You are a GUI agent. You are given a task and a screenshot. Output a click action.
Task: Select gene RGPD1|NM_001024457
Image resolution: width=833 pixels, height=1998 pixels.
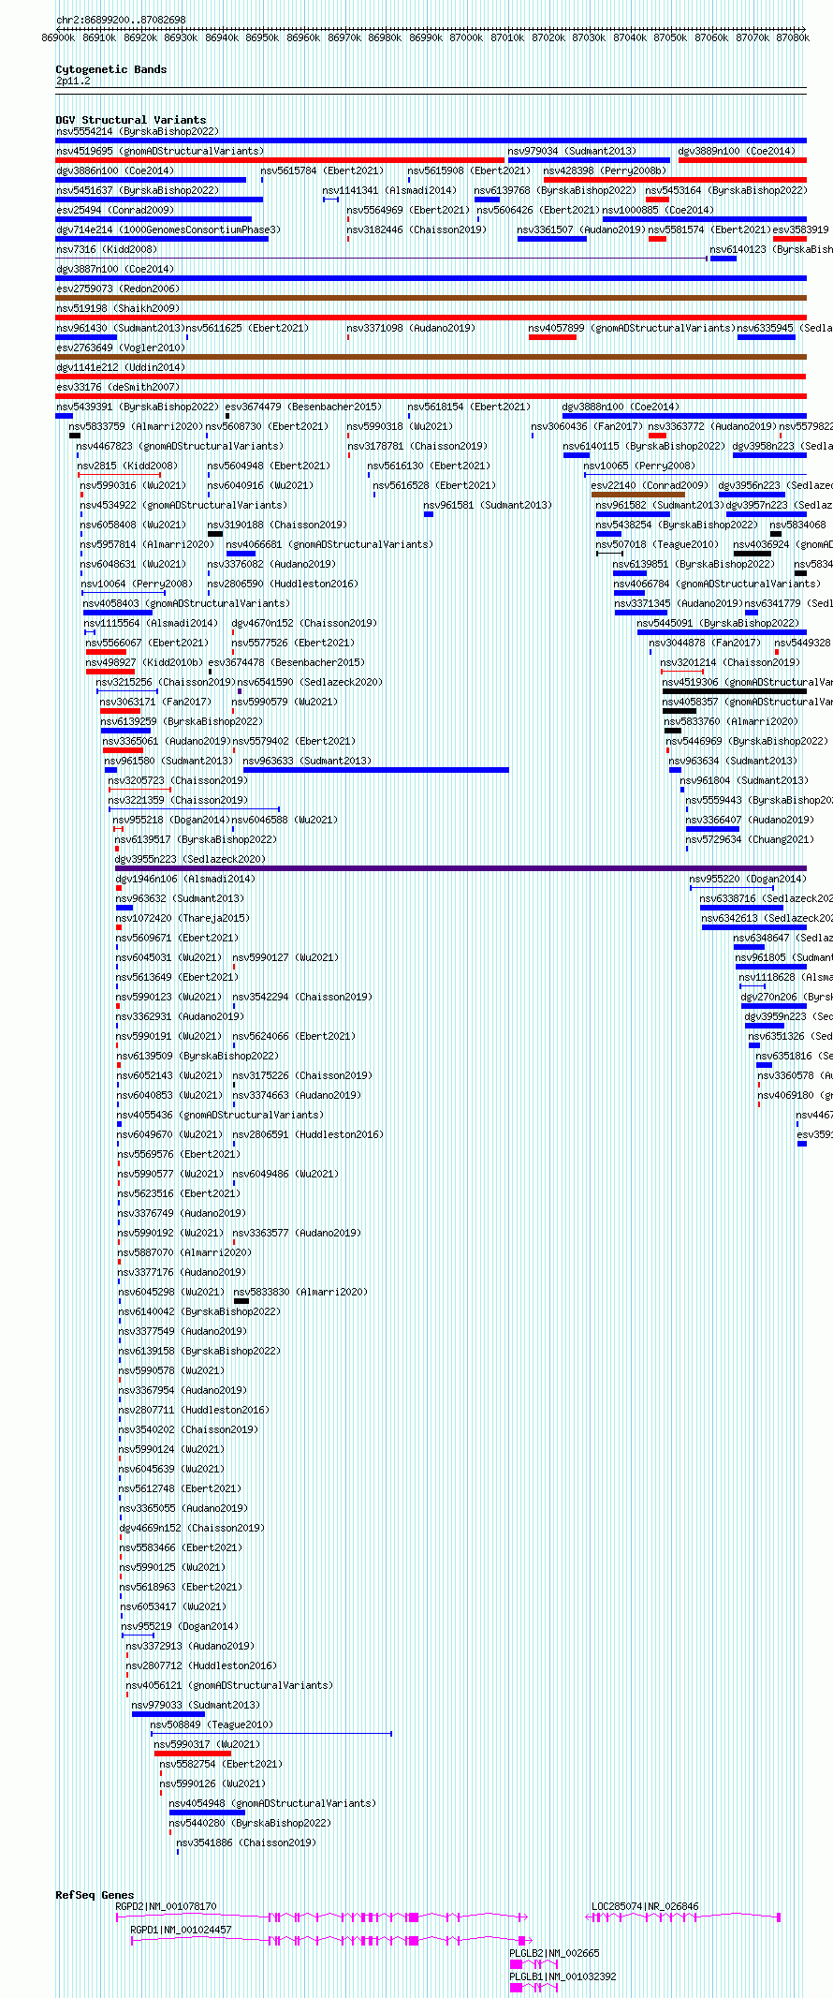pos(331,1941)
